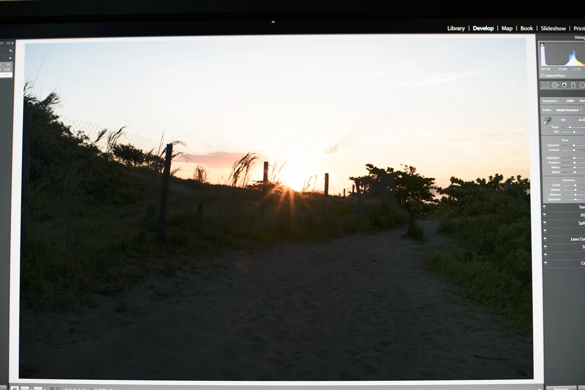585x390 pixels.
Task: Set Treatment to Color
Action: point(570,101)
